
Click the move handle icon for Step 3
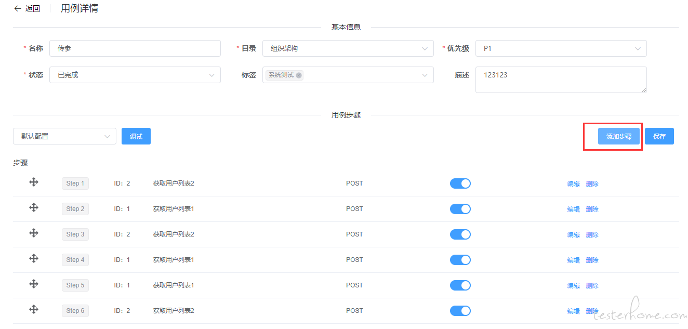click(x=34, y=233)
